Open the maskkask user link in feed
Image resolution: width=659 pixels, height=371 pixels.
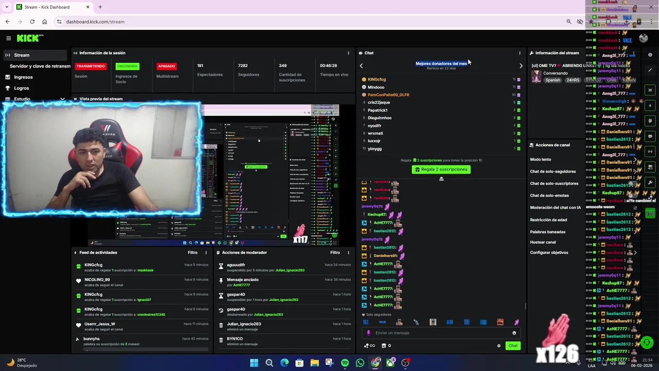(145, 271)
